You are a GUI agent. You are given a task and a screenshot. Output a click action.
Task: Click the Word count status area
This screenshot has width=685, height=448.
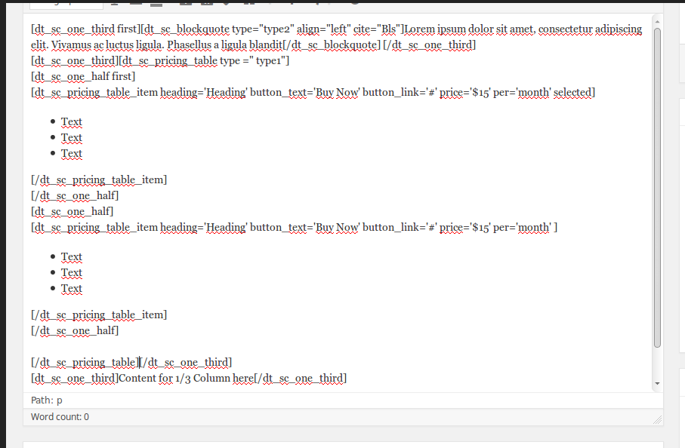coord(60,416)
